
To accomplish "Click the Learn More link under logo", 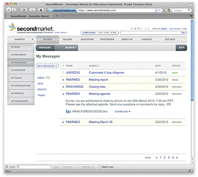I will tap(61, 32).
